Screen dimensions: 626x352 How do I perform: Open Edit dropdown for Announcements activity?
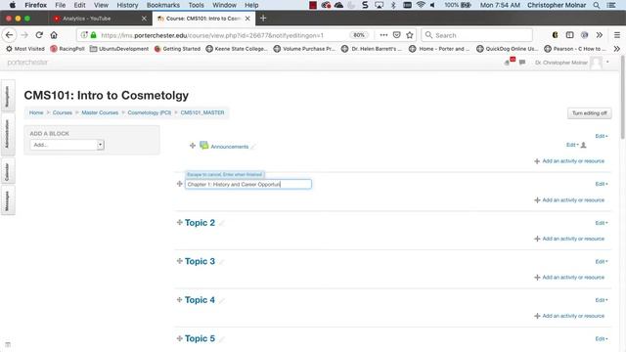[572, 145]
